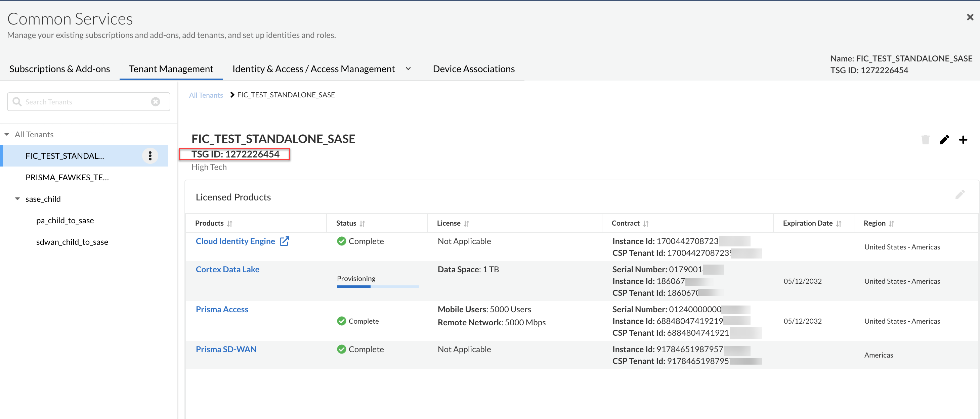This screenshot has width=980, height=419.
Task: Sort by Region column icon
Action: (x=891, y=224)
